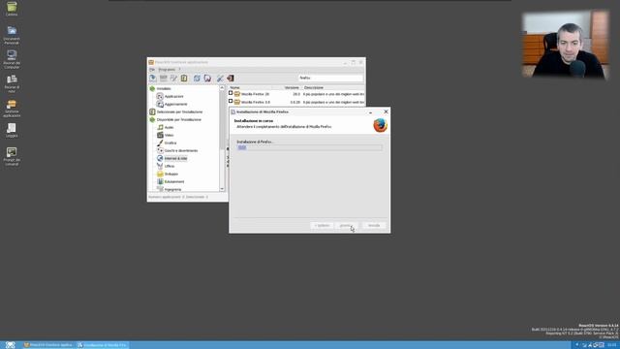Image resolution: width=620 pixels, height=349 pixels.
Task: Click the Firefox logo in the installer
Action: pyautogui.click(x=380, y=125)
